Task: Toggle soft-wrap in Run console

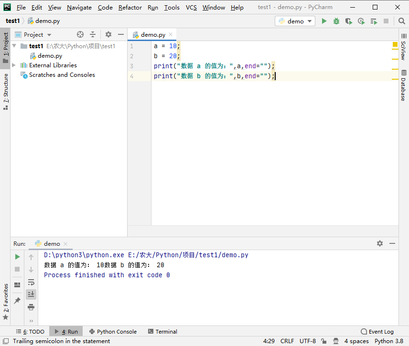Action: (x=31, y=282)
